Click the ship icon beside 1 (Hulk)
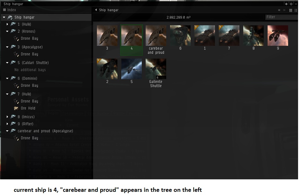Screen dimensions: 300x196 pos(13,24)
